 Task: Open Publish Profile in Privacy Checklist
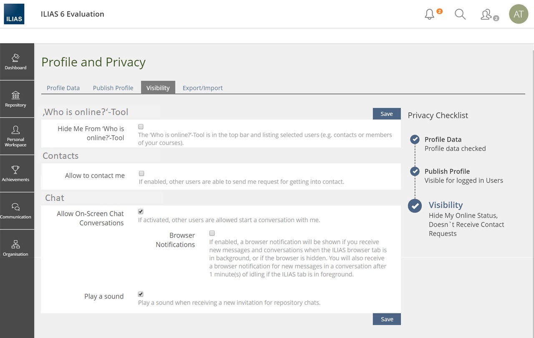447,171
